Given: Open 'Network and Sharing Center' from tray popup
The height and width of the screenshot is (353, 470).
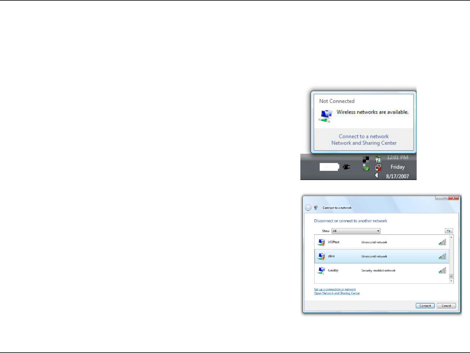Looking at the screenshot, I should tap(364, 143).
